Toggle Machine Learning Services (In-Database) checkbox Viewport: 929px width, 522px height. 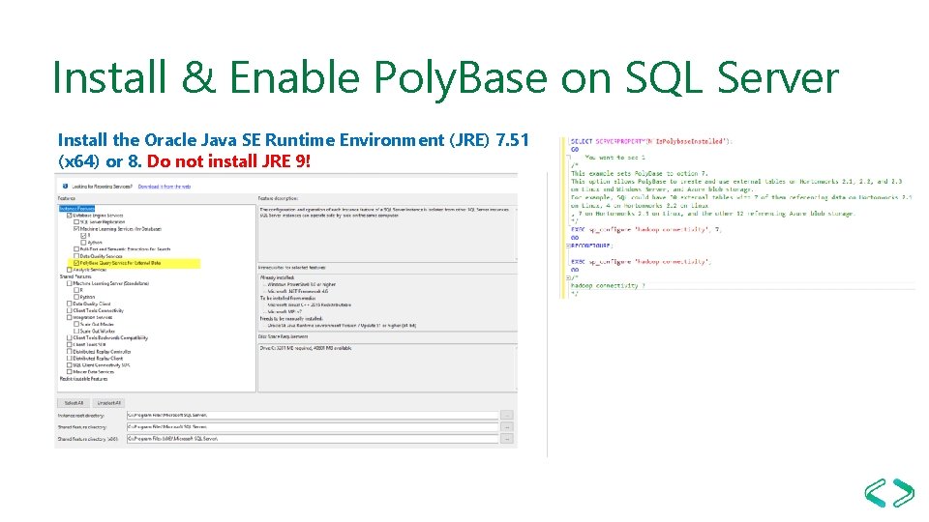click(76, 228)
